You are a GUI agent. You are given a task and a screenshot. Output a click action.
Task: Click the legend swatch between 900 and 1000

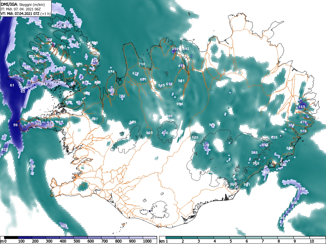[136, 237]
